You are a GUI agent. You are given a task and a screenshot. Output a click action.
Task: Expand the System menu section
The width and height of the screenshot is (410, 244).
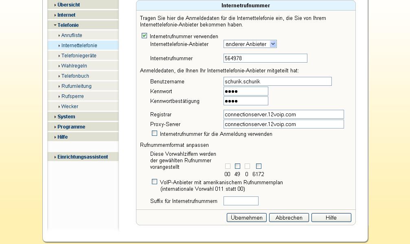[x=83, y=117]
